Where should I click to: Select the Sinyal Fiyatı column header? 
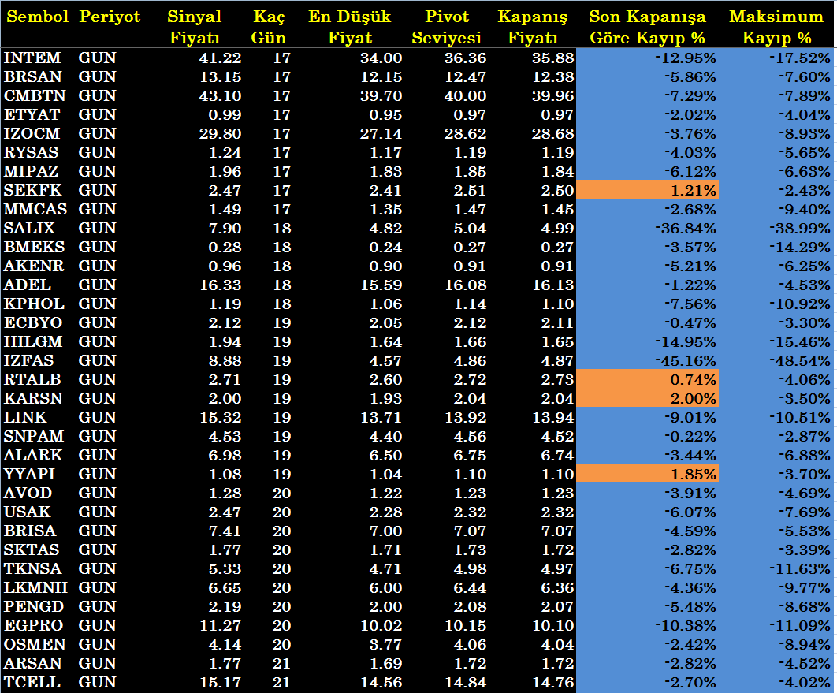click(195, 28)
